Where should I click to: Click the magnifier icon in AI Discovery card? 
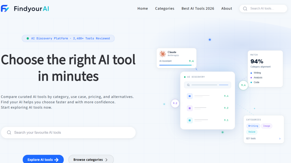[x=188, y=85]
